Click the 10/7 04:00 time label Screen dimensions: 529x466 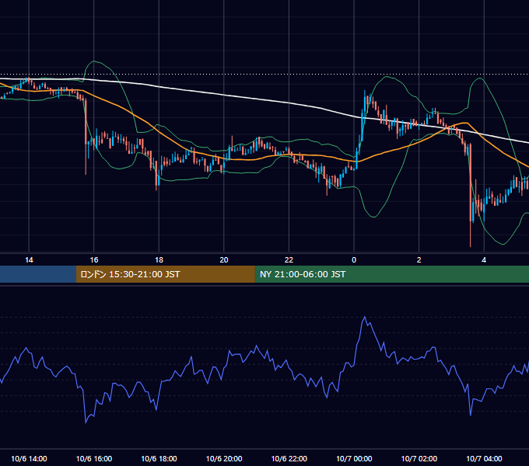click(x=484, y=458)
